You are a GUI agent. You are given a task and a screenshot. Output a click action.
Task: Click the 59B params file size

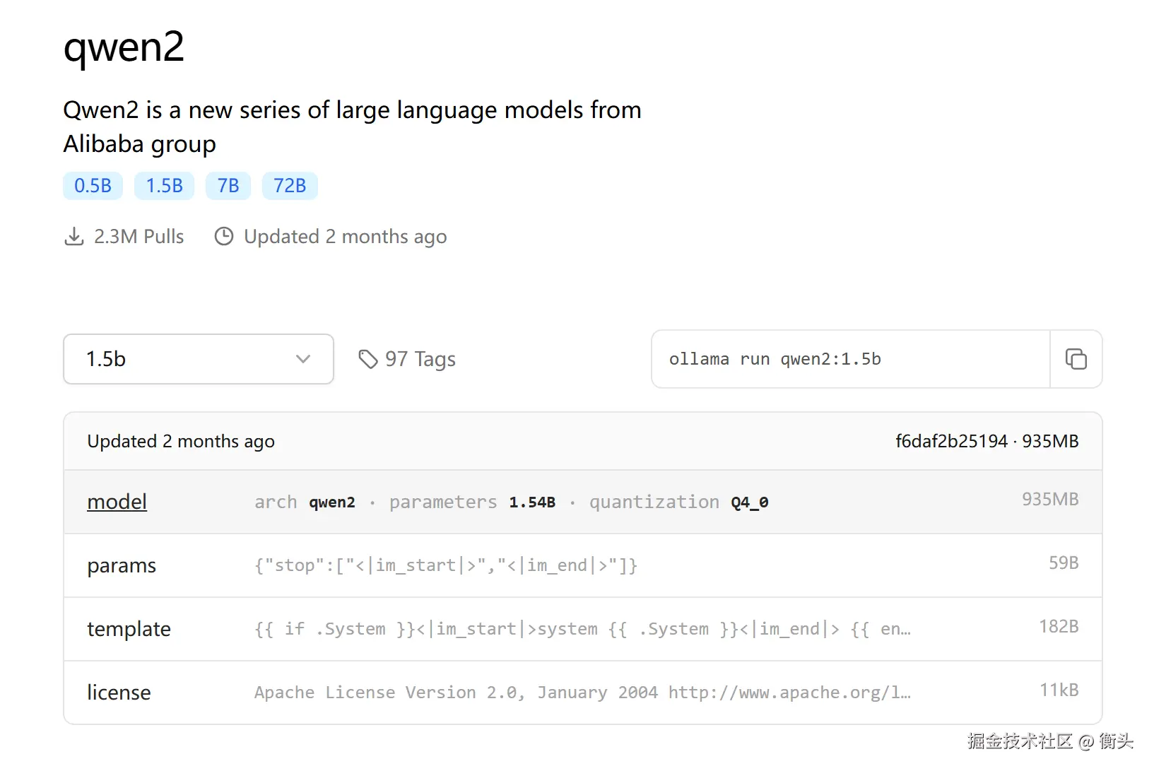point(1064,563)
